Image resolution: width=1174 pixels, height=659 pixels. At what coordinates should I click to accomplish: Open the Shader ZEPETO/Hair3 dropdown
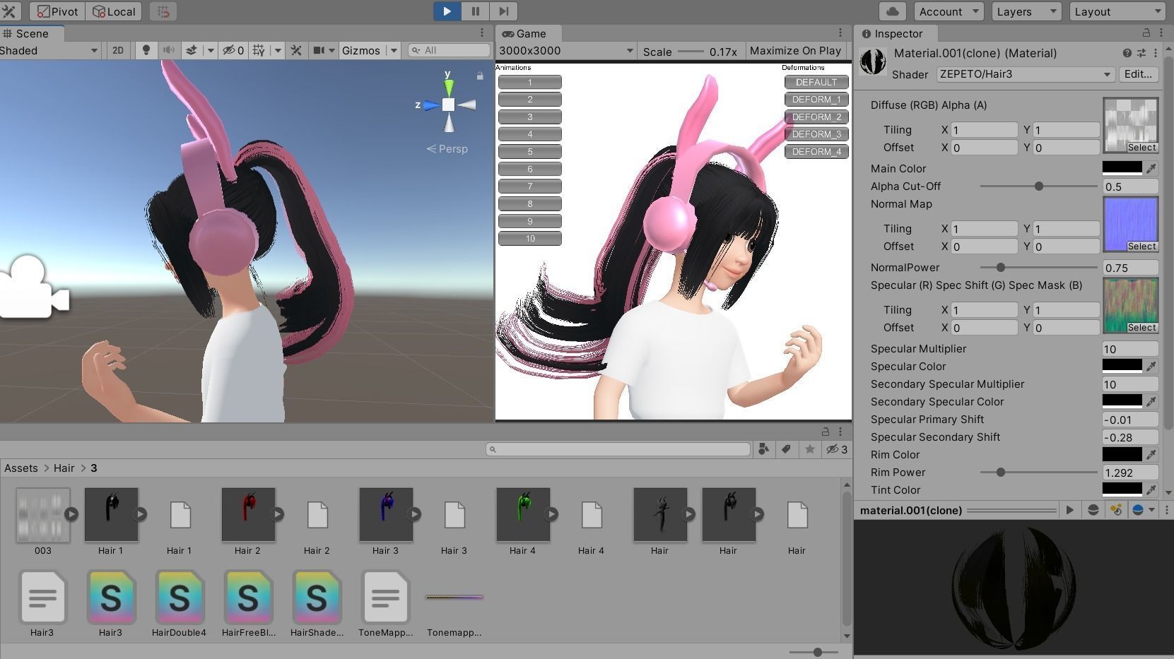click(1025, 74)
